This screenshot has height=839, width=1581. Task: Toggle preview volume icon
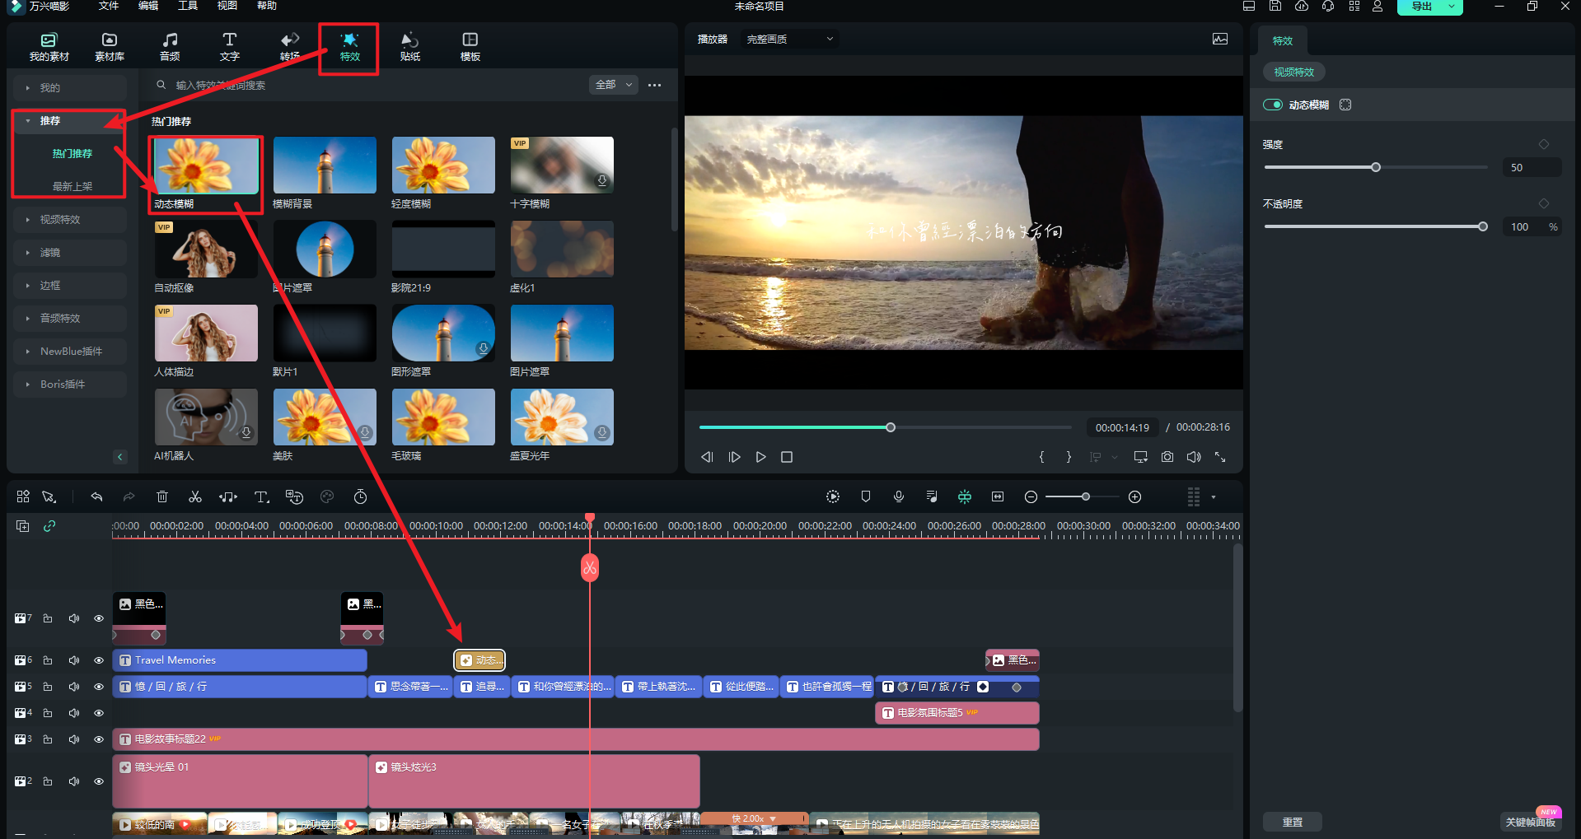[x=1194, y=457]
